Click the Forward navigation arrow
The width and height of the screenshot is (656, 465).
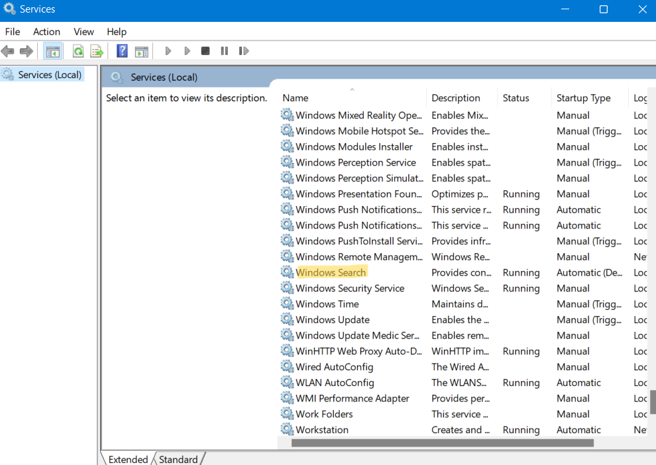26,50
